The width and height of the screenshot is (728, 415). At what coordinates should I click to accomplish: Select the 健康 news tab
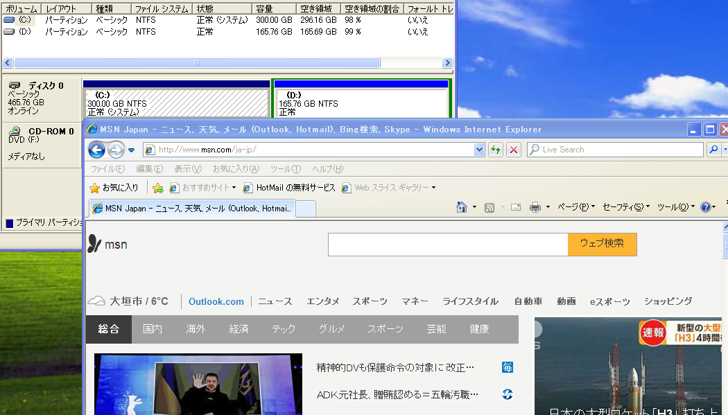(479, 329)
